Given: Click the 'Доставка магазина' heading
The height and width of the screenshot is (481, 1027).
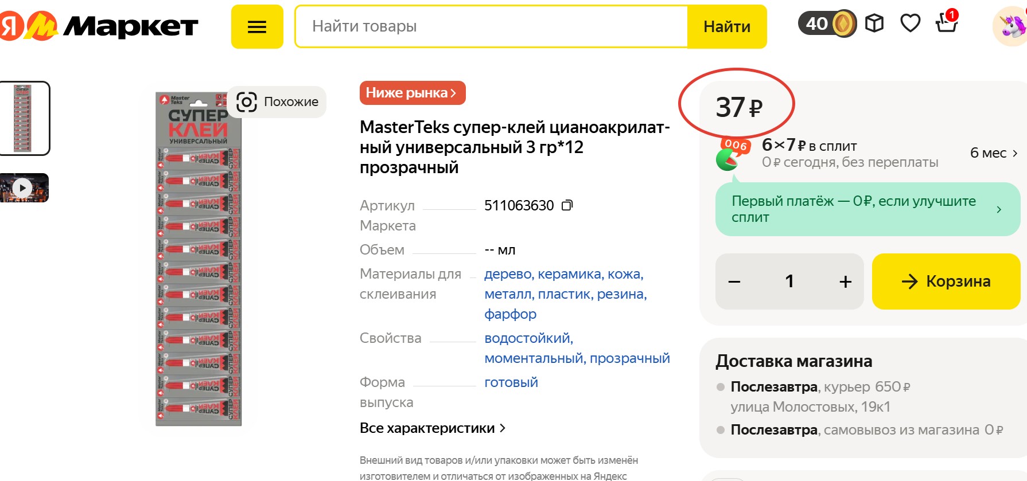Looking at the screenshot, I should (x=793, y=361).
